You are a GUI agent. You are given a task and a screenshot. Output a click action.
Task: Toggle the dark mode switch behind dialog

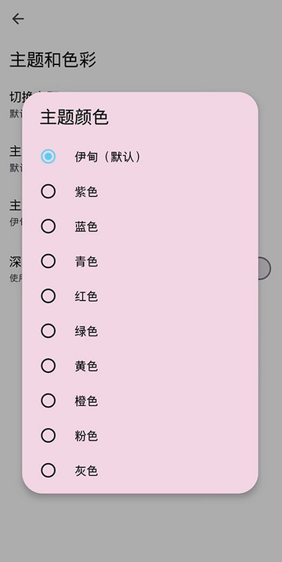265,268
